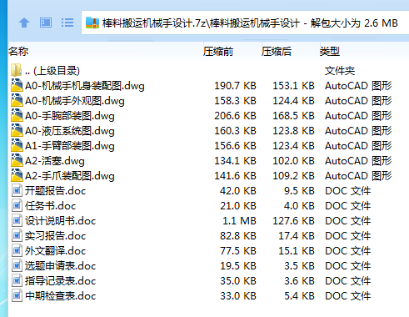Select file A2-手爪装配图.dwg
409x317 pixels.
point(70,176)
